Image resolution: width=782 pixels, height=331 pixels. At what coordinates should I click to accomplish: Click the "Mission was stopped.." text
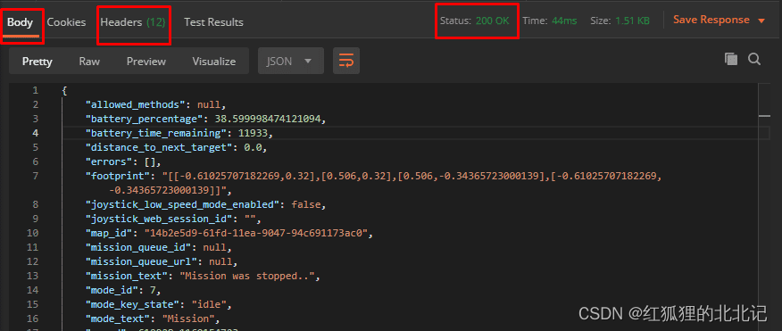tap(248, 277)
